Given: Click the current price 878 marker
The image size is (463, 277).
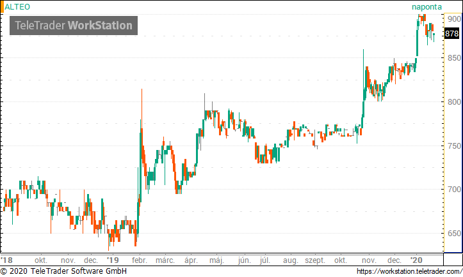Looking at the screenshot, I should point(451,34).
